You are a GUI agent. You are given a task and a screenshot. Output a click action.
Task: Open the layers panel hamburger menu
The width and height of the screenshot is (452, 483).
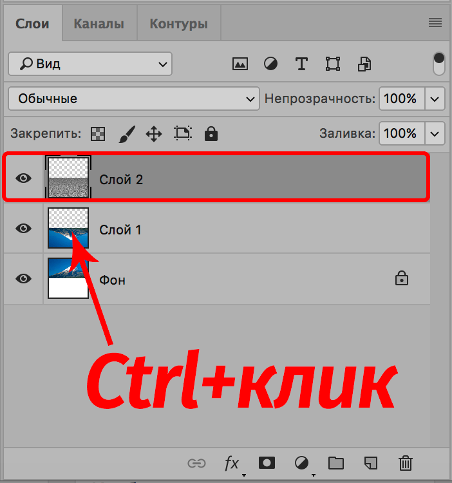435,23
